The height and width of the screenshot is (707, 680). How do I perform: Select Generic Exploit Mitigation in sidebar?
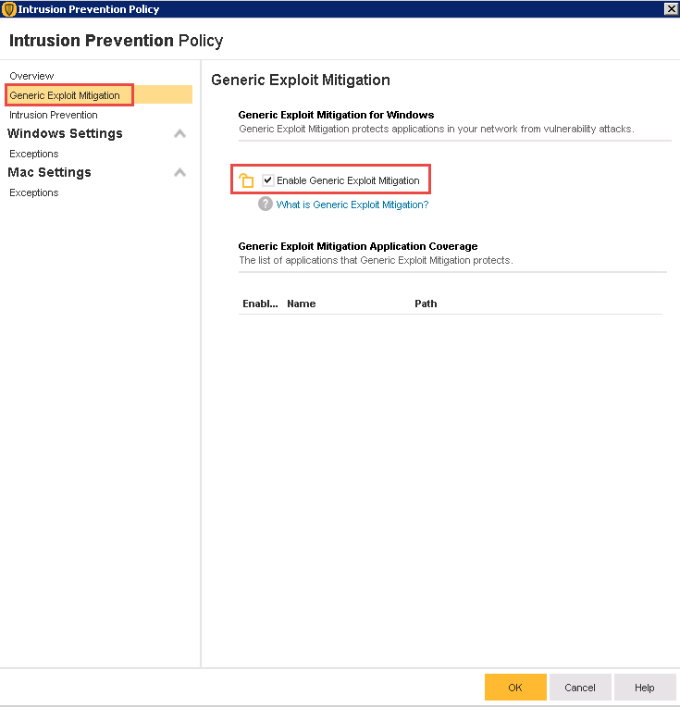65,95
